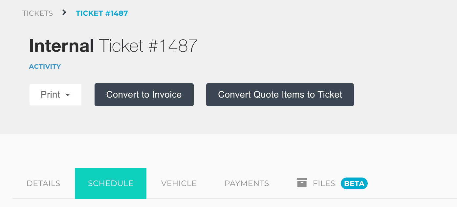Screen dimensions: 457x207
Task: Click Convert Quote Items to Ticket
Action: pyautogui.click(x=280, y=95)
